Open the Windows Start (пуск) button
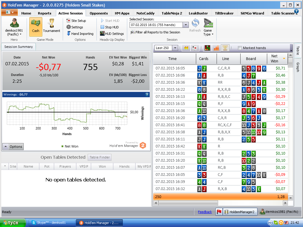 [x=13, y=223]
